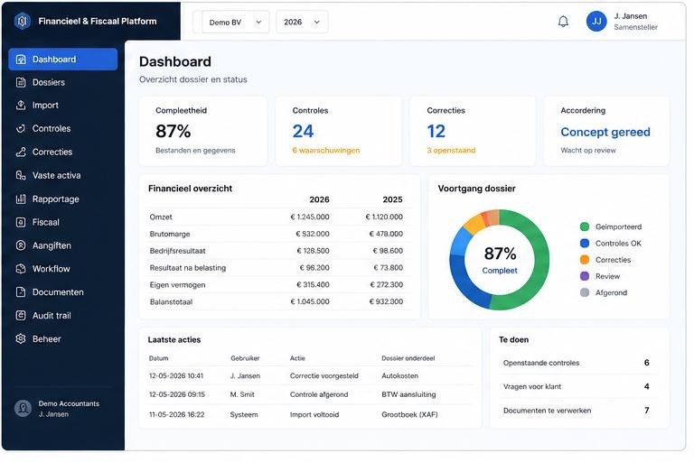Click the Autokosten dossier onderdeel
This screenshot has height=462, width=694.
399,375
